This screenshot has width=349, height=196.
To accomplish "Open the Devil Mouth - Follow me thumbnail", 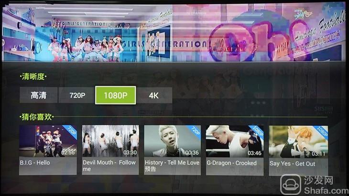I will coord(110,150).
